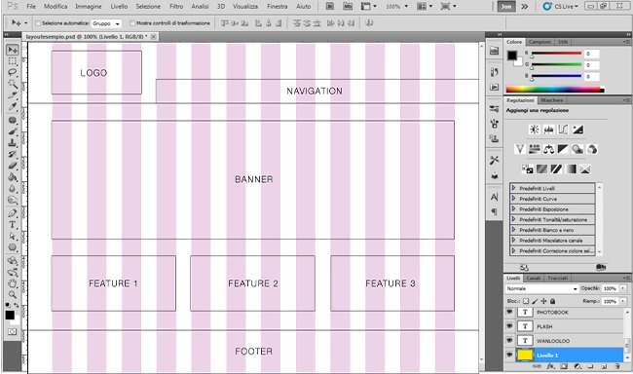633x374 pixels.
Task: Click the foreground color swatch in toolbar
Action: (10, 315)
